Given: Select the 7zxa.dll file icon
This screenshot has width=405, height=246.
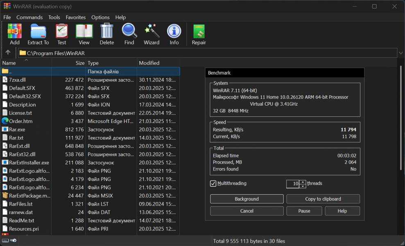Looking at the screenshot, I should click(x=5, y=80).
